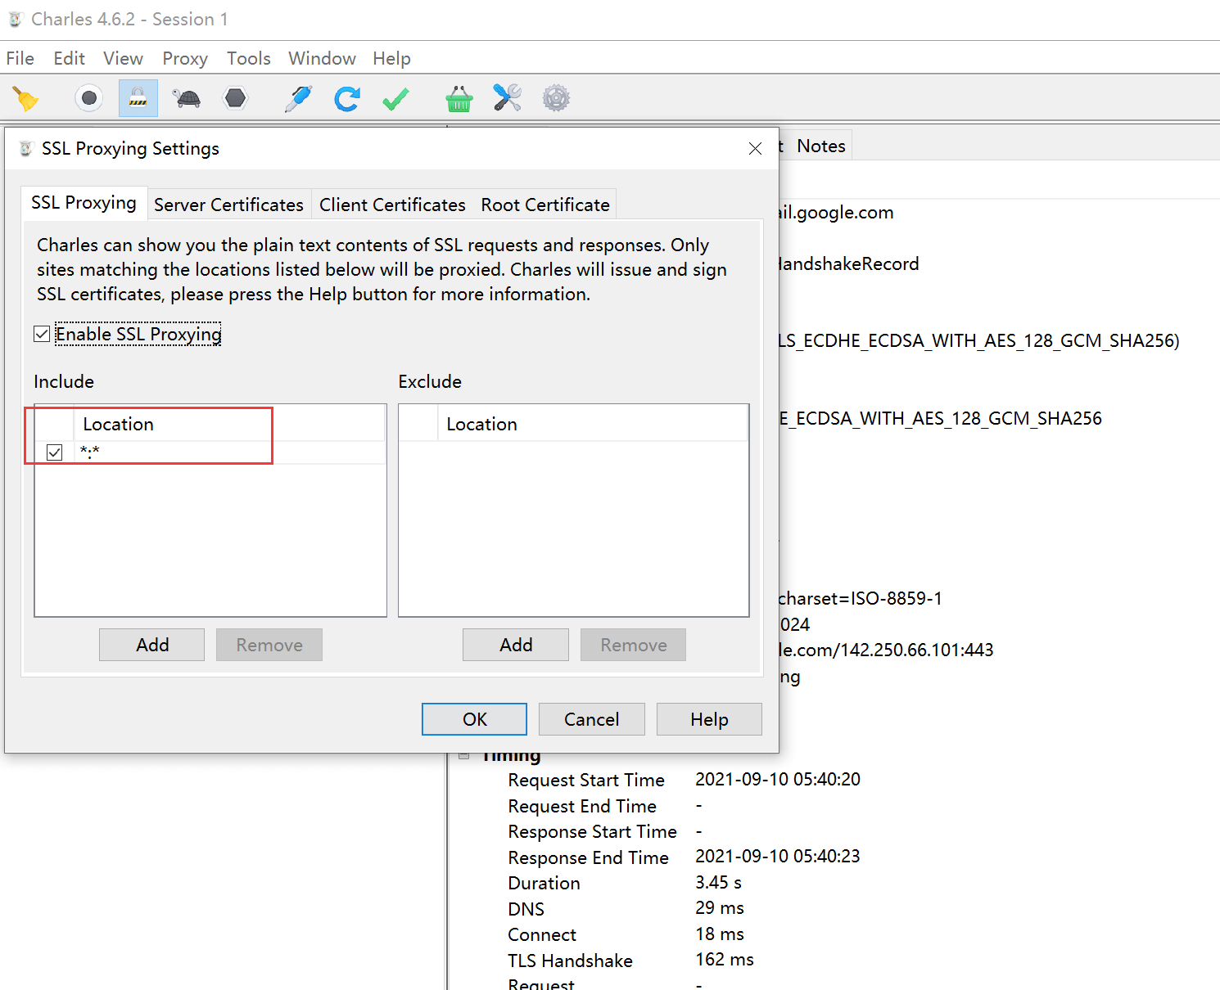Select the Request Start Time row

[684, 780]
